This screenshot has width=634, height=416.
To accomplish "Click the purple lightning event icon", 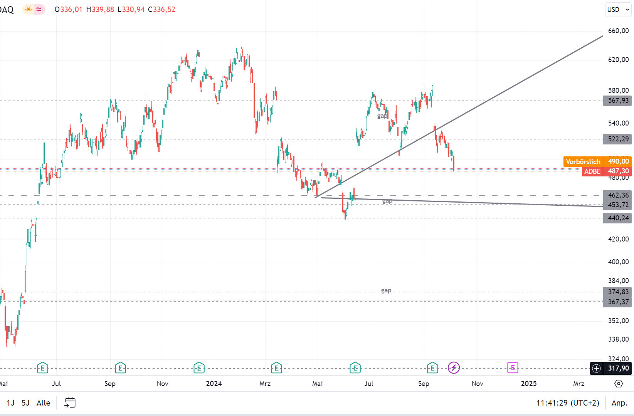I will (454, 368).
